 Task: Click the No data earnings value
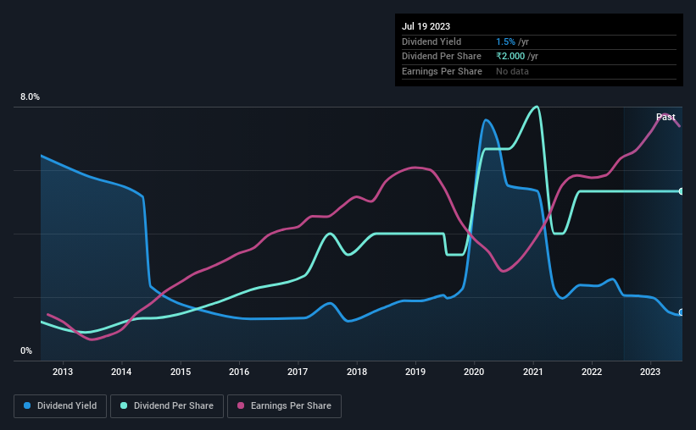point(512,71)
